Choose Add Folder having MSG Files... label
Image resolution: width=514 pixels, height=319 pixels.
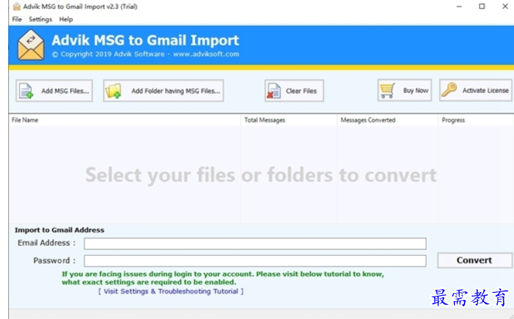click(176, 91)
